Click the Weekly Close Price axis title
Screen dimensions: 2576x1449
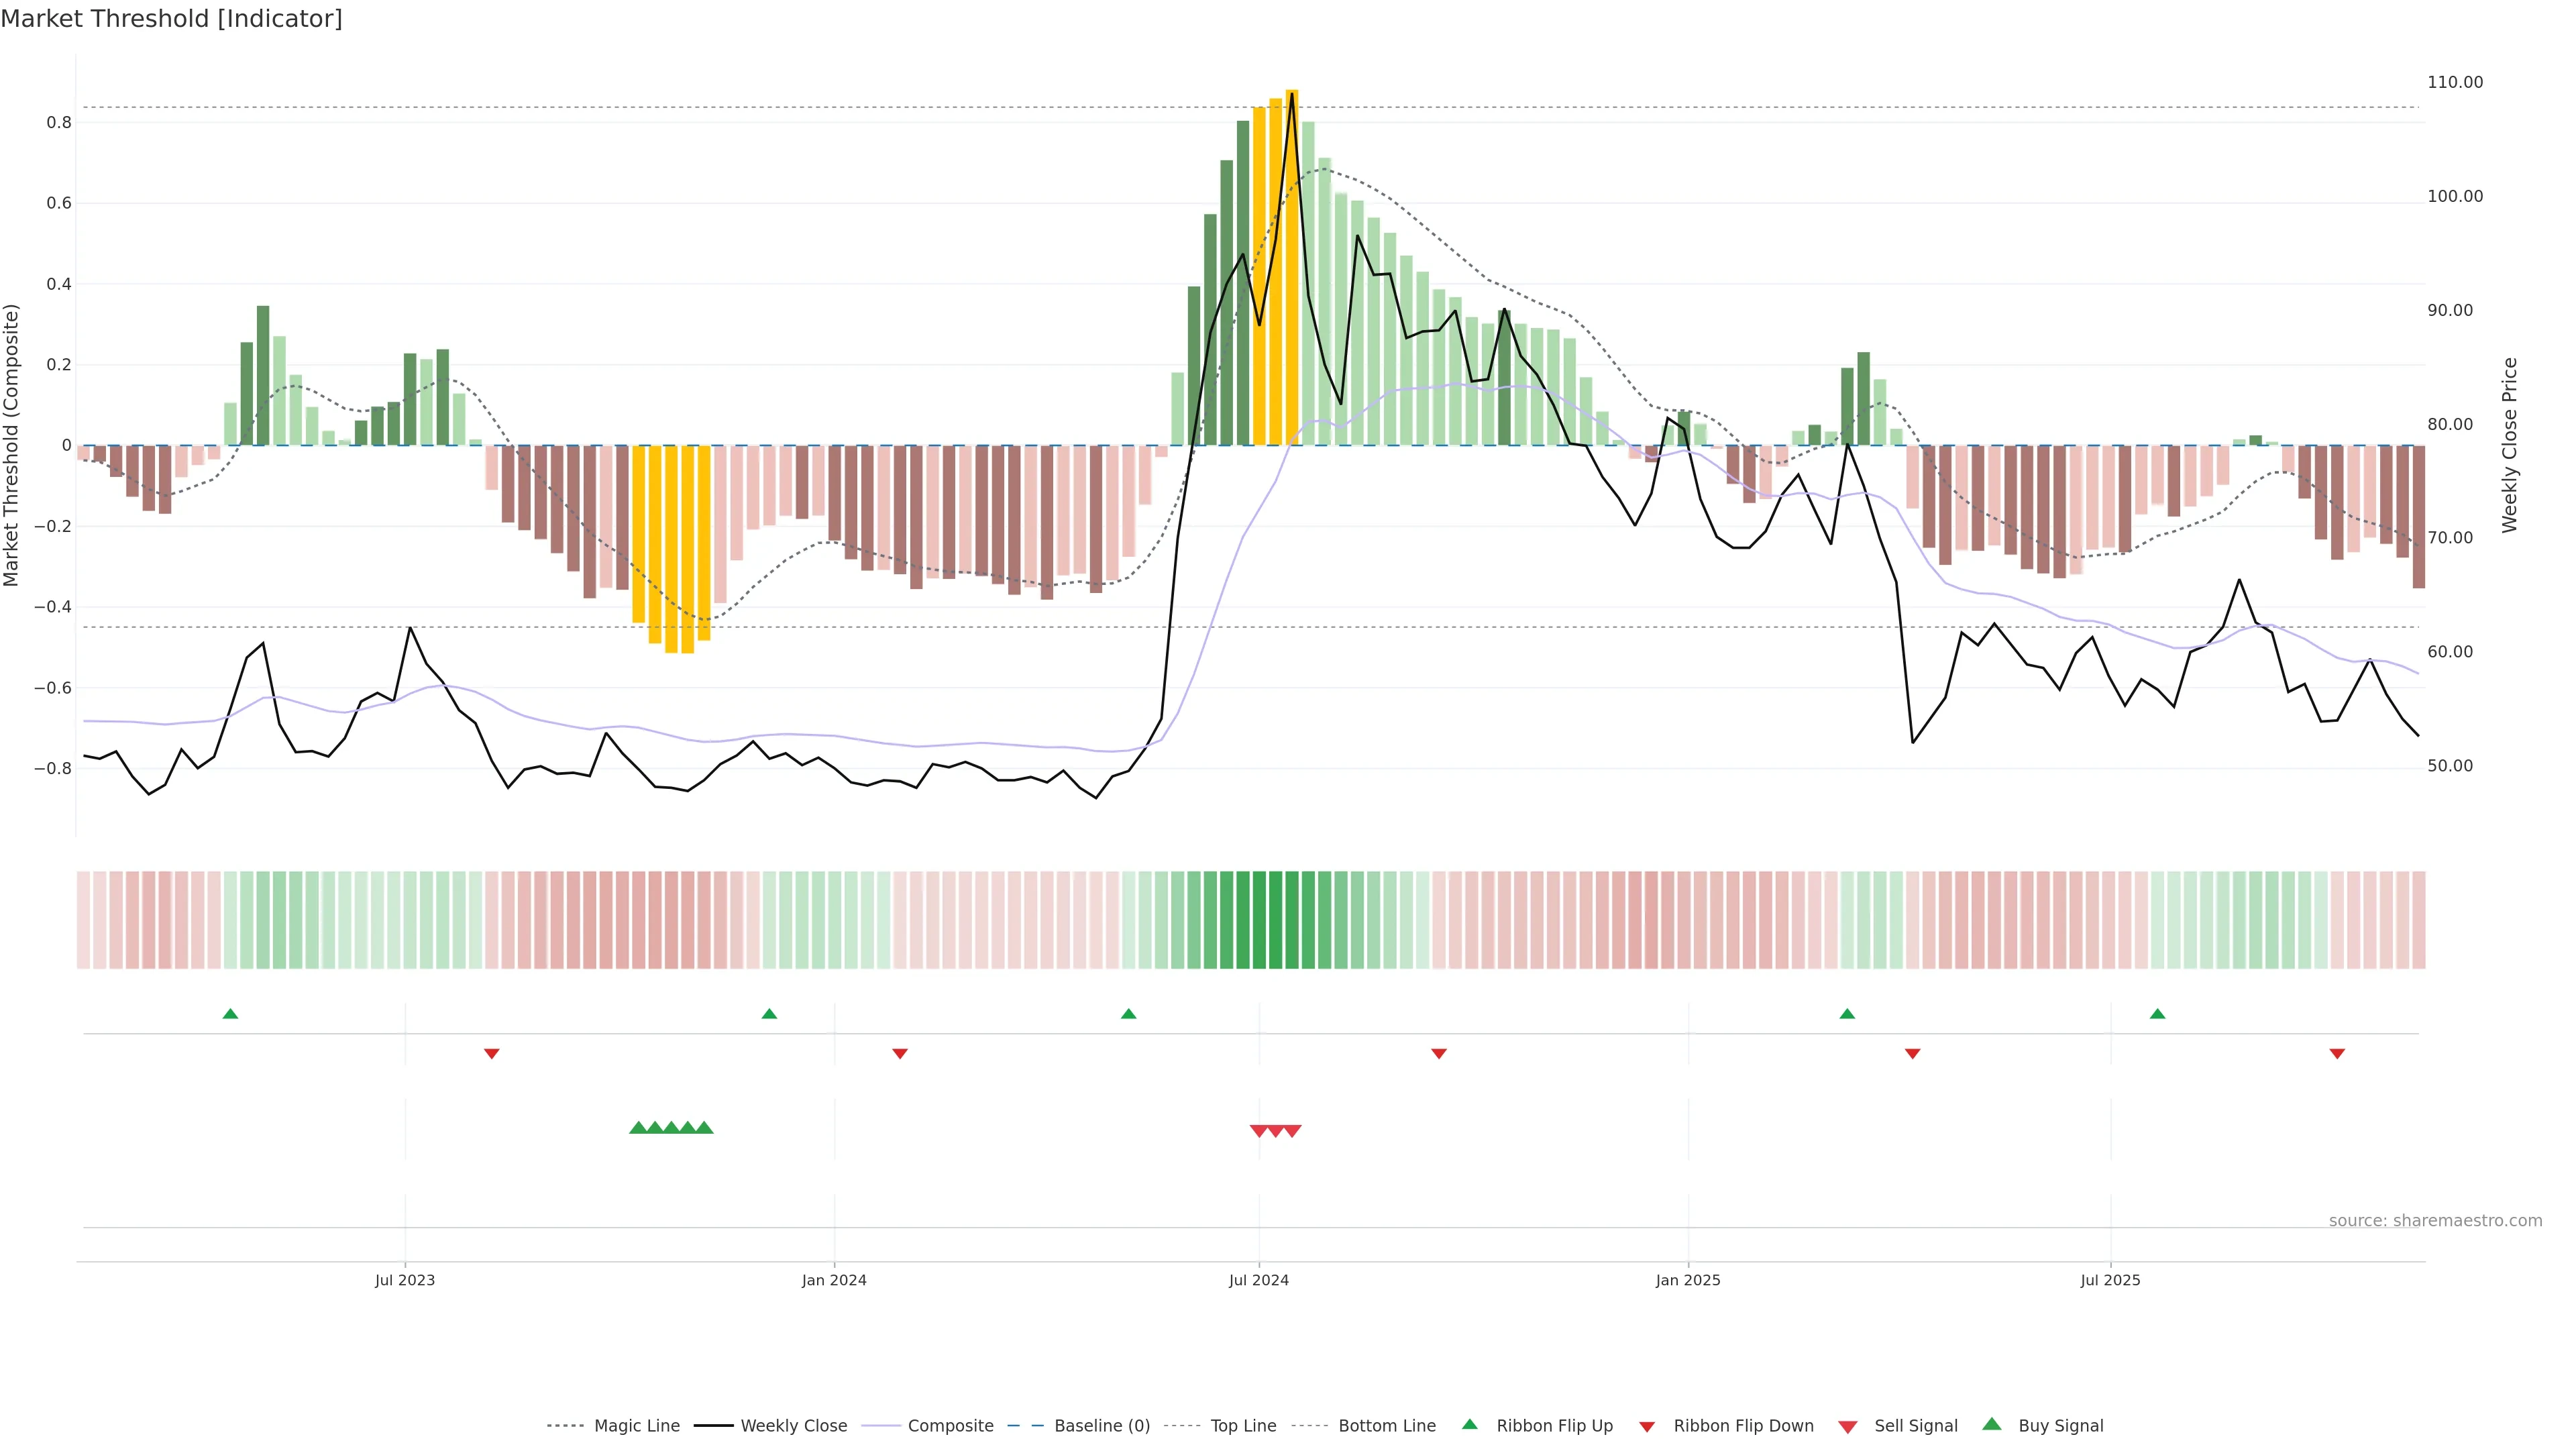pyautogui.click(x=2509, y=445)
